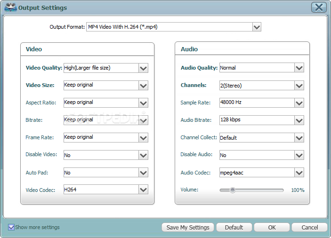Expand the Channel Collect dropdown
331x238 pixels.
click(x=299, y=138)
